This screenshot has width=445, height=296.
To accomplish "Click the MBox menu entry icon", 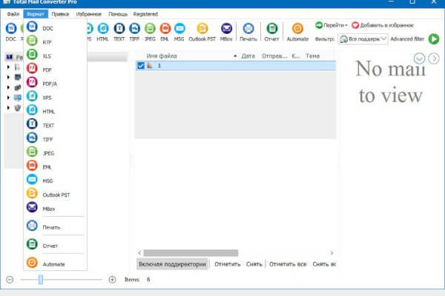I will point(32,207).
